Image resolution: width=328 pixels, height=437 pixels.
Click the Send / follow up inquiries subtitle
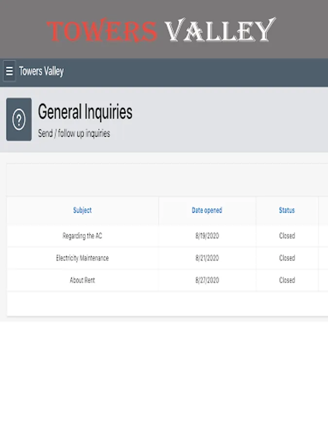pos(74,133)
